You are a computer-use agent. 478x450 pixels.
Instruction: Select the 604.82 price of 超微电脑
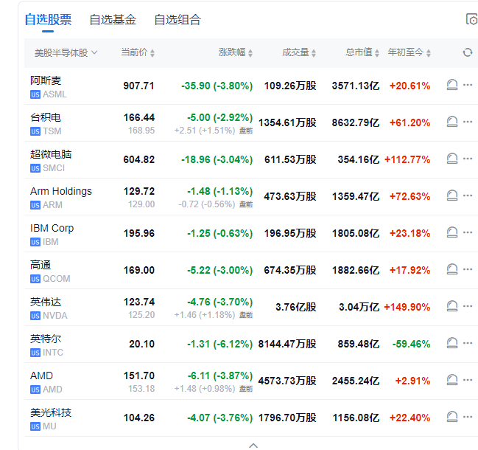pos(138,159)
